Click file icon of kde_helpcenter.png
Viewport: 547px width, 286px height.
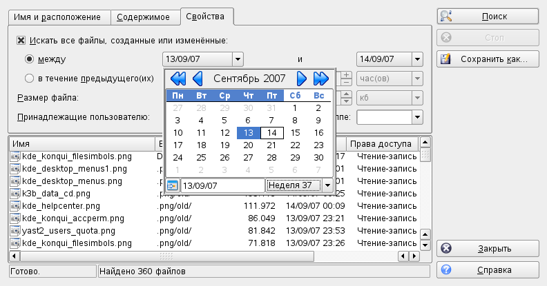coord(15,205)
